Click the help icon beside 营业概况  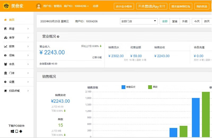pyautogui.click(x=58, y=37)
